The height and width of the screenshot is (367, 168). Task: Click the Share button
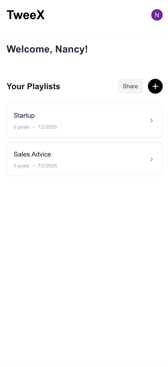click(x=130, y=86)
